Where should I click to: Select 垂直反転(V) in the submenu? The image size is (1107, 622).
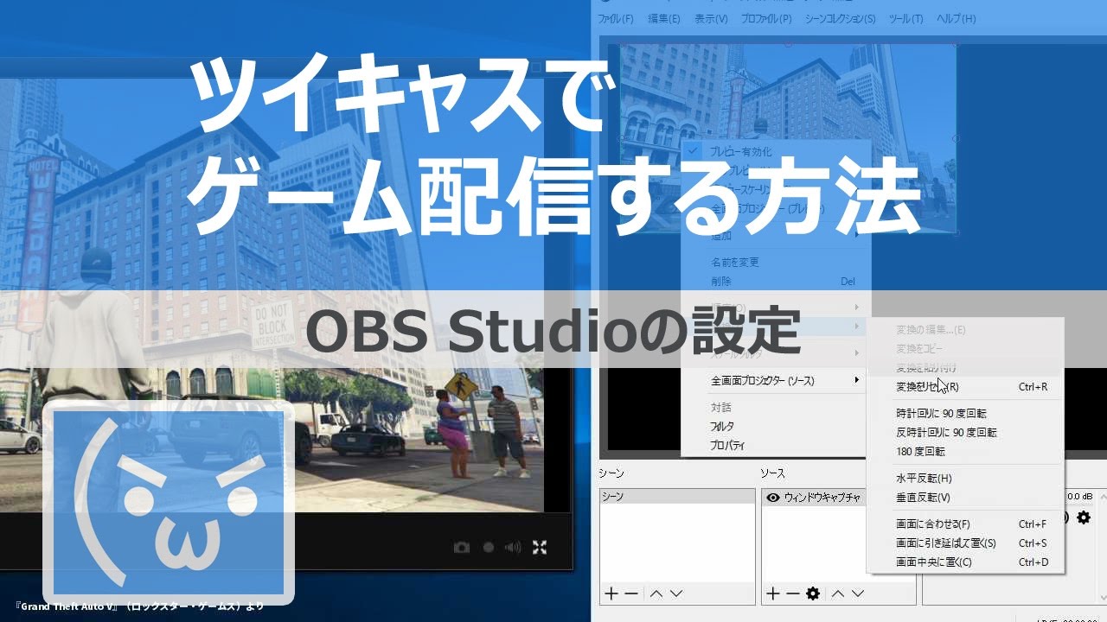(966, 497)
